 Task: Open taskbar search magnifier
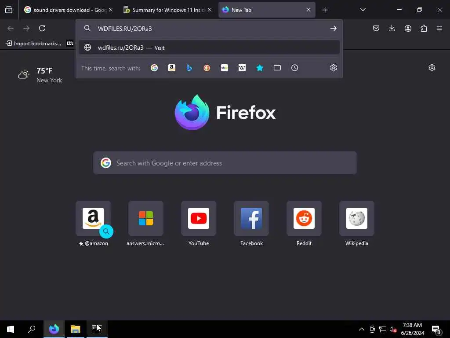pos(32,329)
